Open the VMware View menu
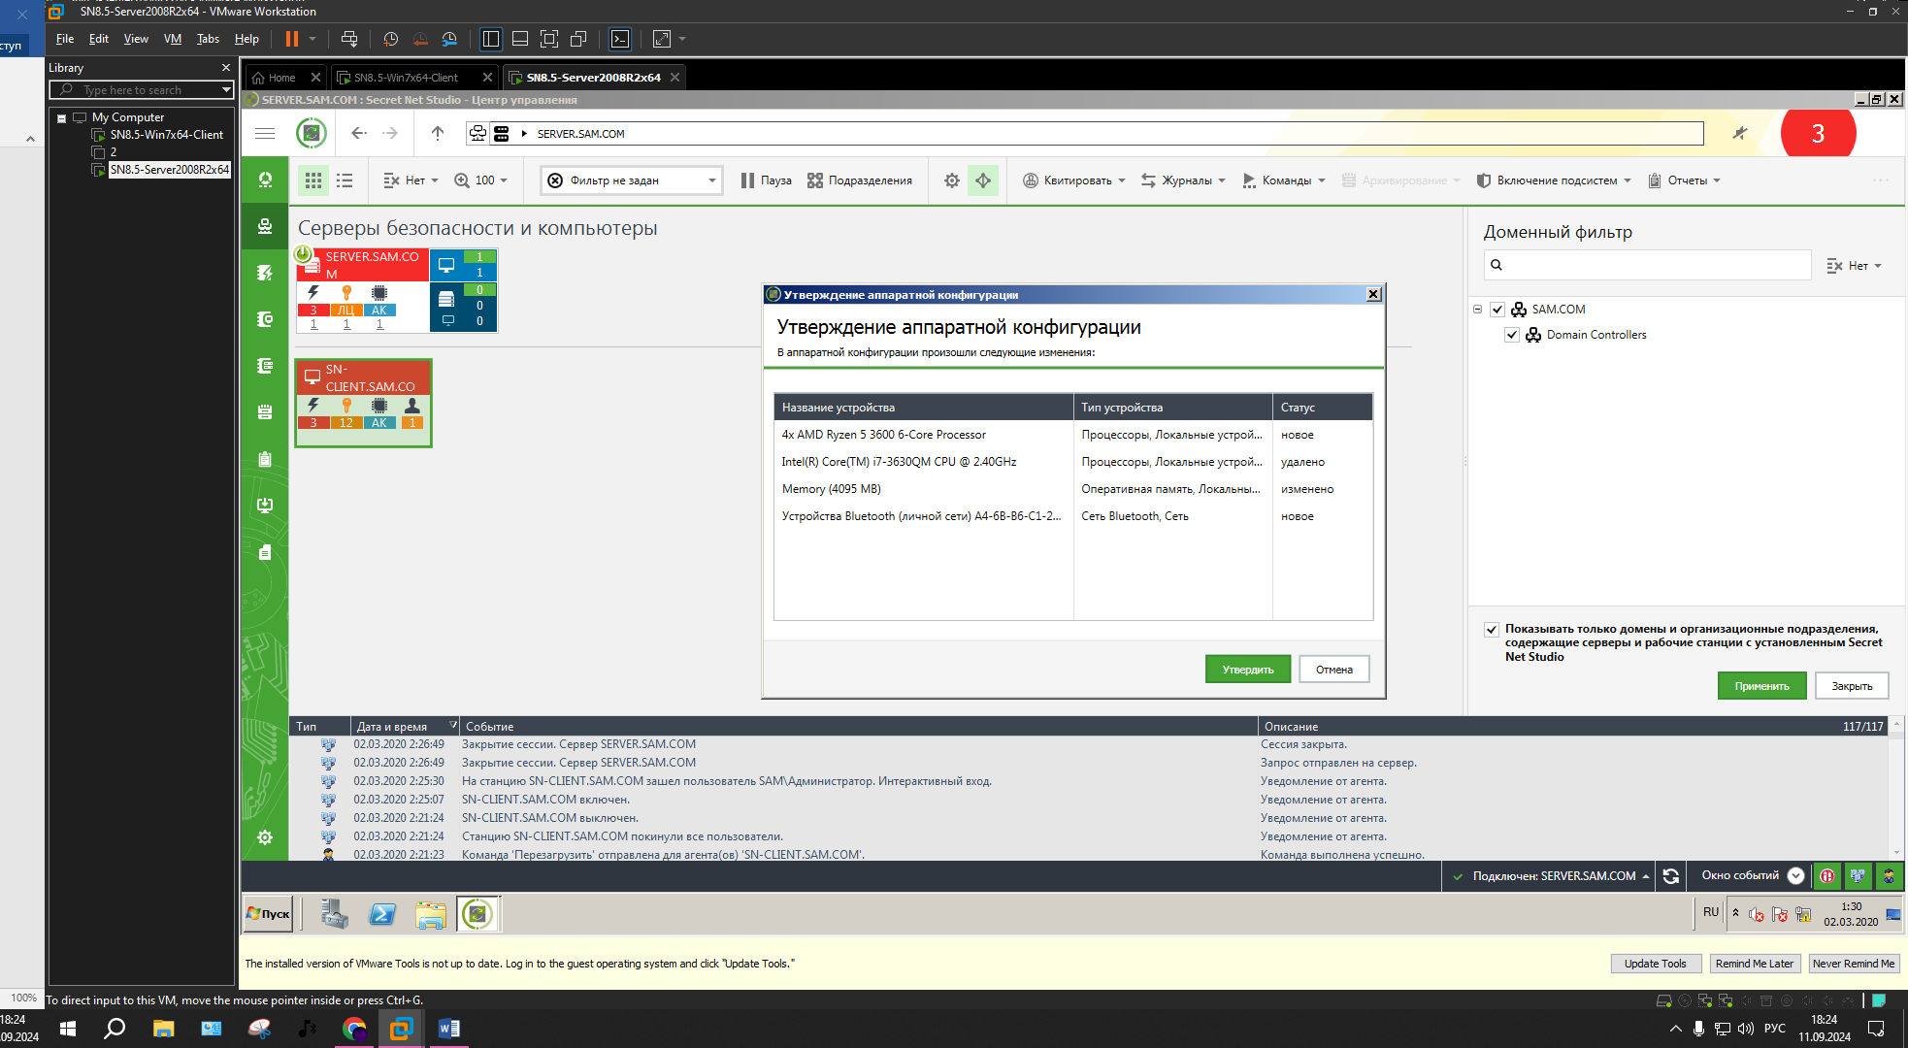 pyautogui.click(x=136, y=39)
